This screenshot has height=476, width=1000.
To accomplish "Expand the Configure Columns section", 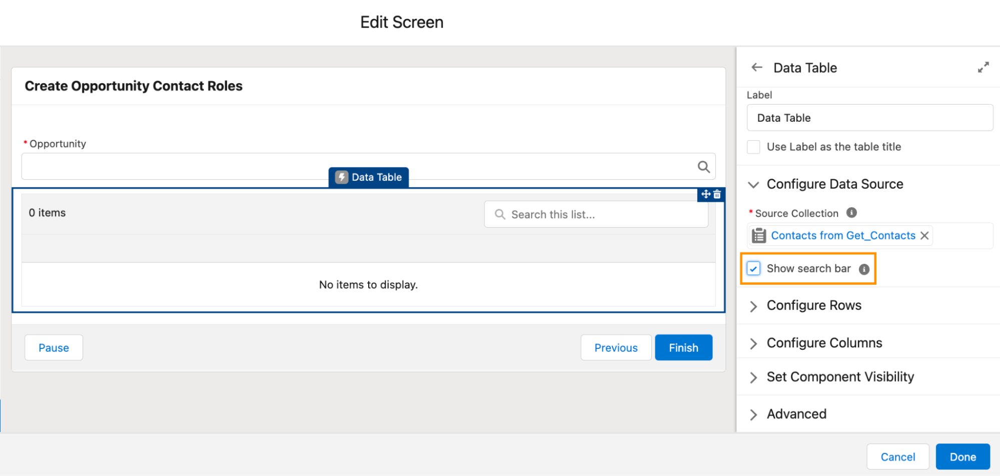I will point(753,343).
